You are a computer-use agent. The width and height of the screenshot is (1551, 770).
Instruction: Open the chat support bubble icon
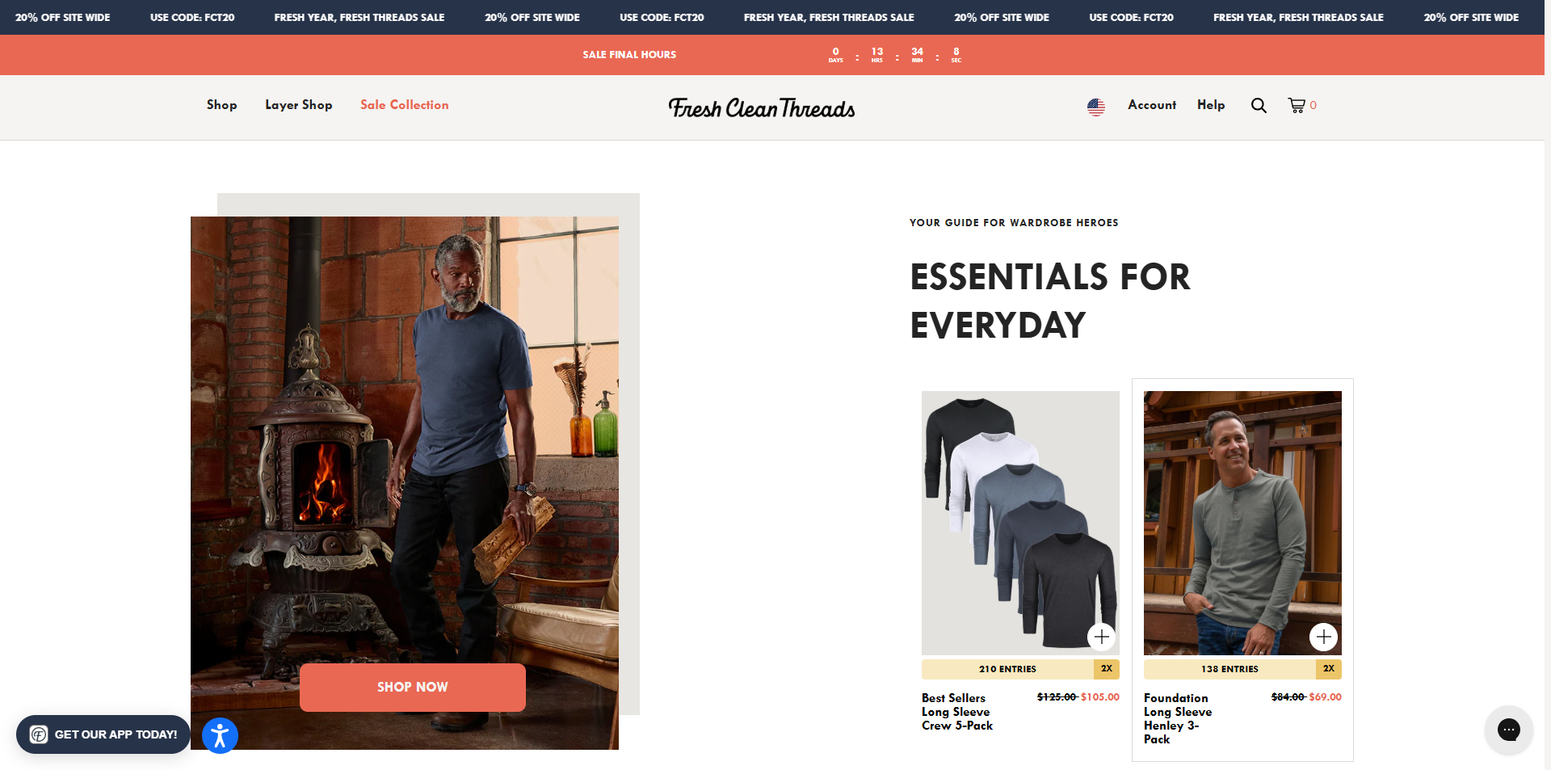[1508, 730]
